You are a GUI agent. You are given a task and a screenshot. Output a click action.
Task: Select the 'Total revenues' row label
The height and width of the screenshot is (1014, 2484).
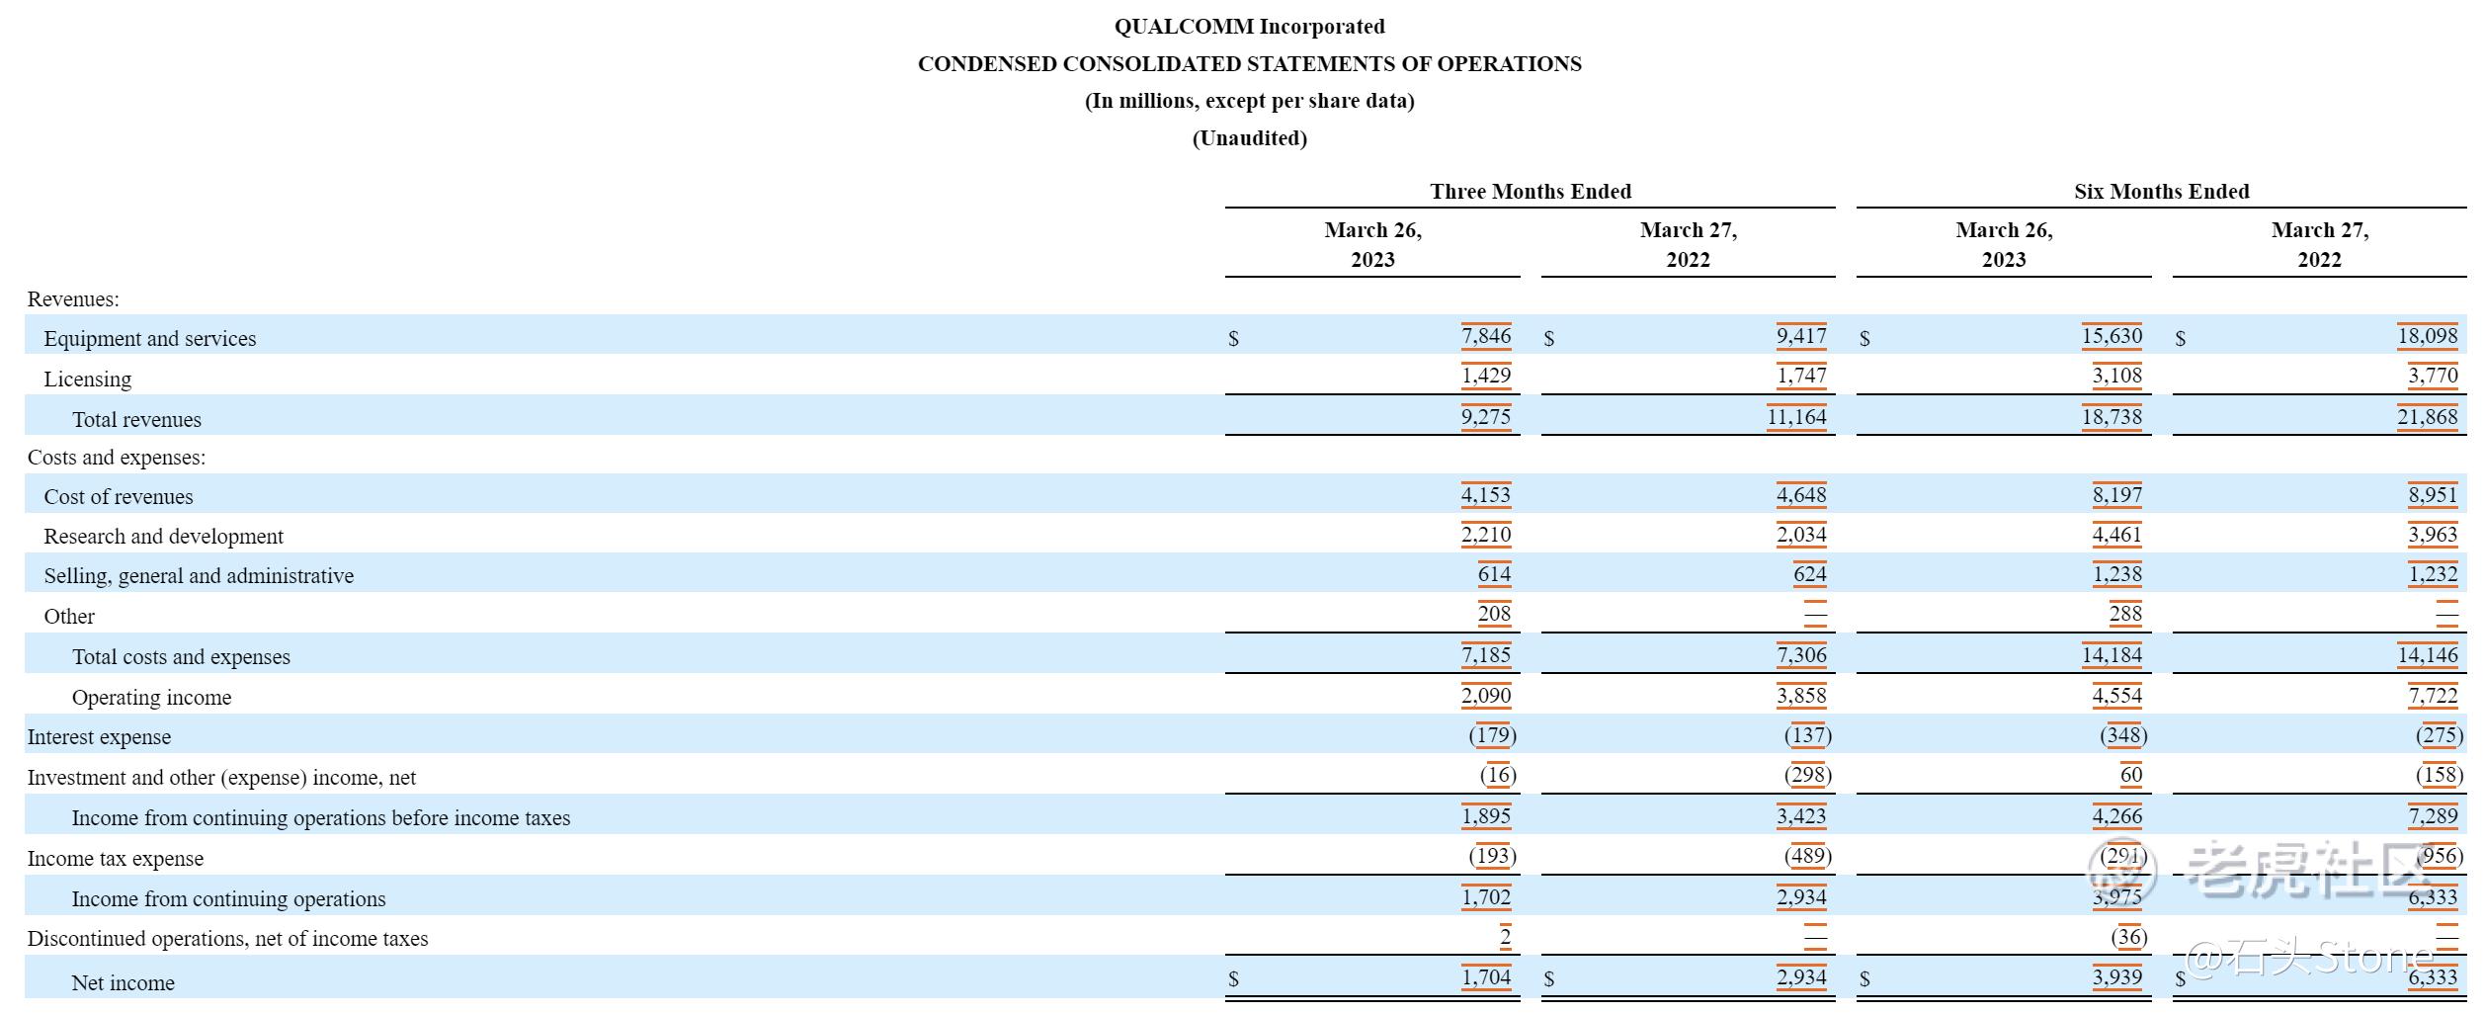click(136, 420)
